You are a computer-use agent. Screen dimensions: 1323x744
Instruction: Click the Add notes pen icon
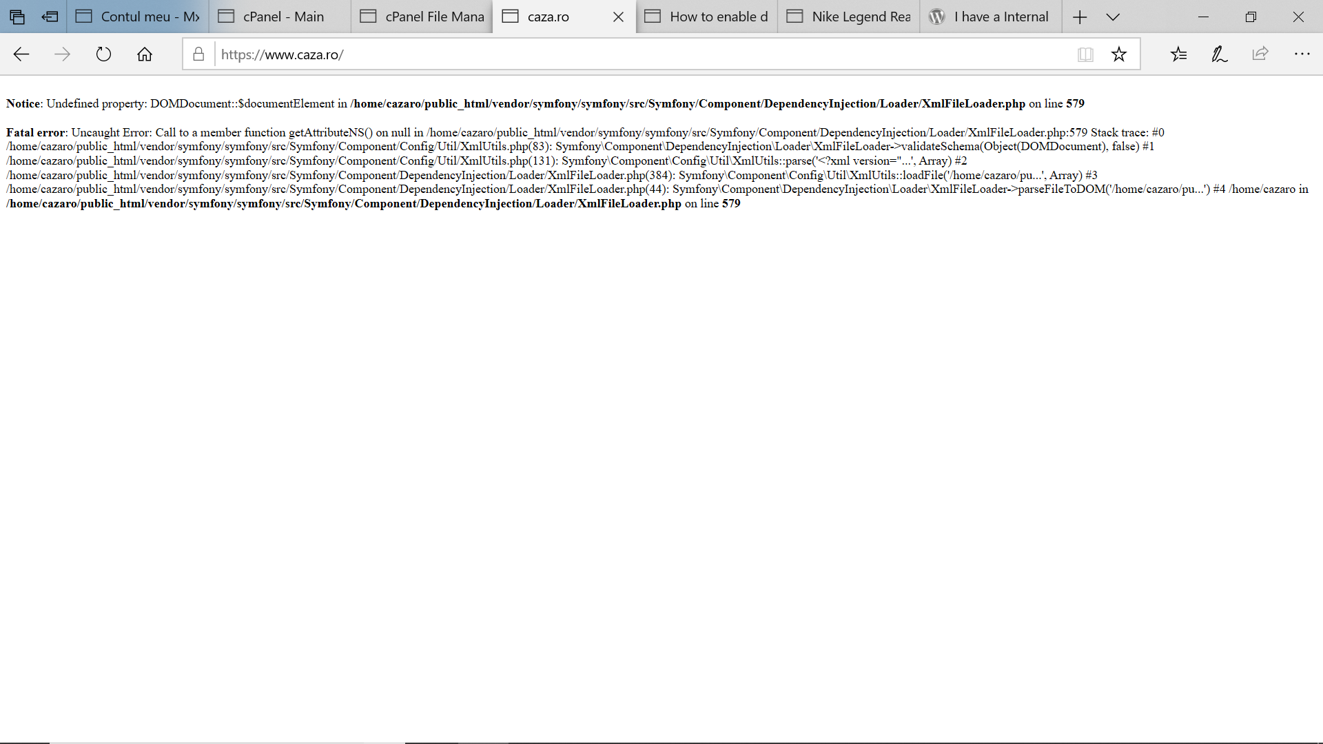click(x=1219, y=54)
